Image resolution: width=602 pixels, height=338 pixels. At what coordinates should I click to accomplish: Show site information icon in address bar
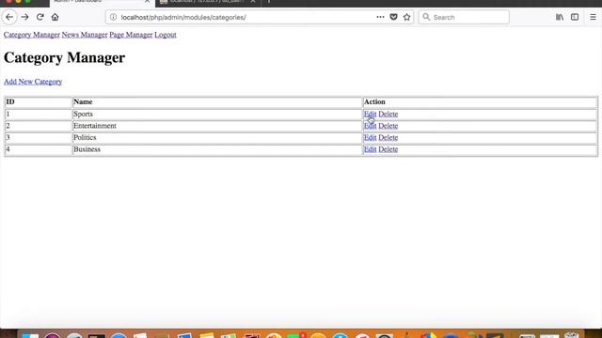tap(113, 17)
